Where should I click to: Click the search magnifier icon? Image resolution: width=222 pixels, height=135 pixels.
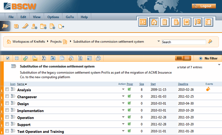210,42
